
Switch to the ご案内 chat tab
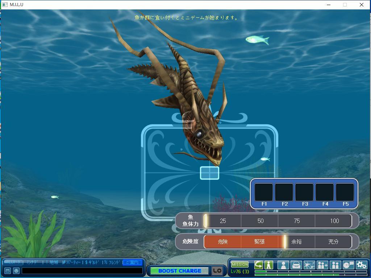click(132, 262)
